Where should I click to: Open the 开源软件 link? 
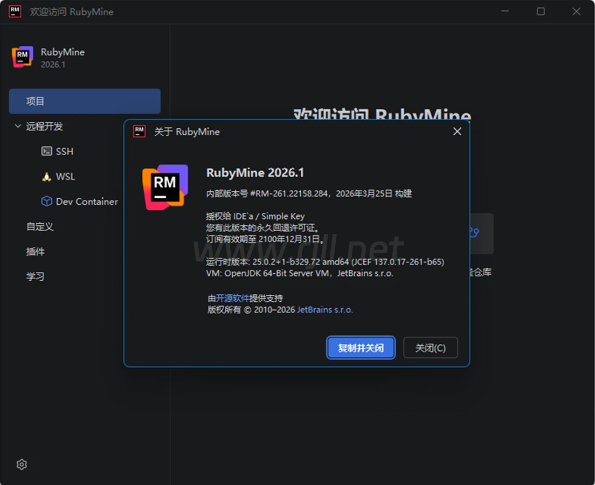coord(232,298)
